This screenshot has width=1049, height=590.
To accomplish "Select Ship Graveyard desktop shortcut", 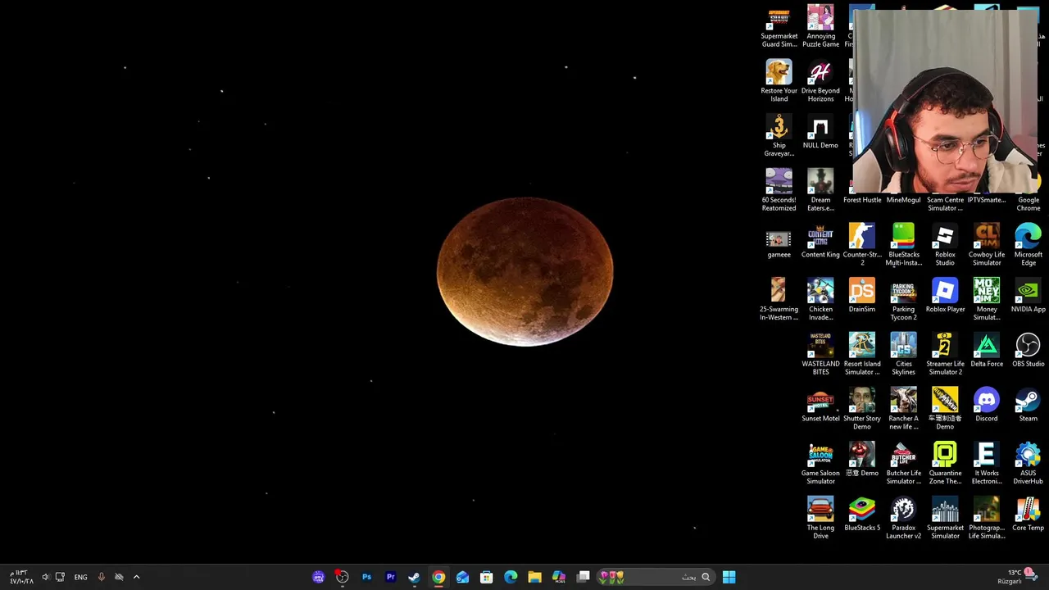I will (x=779, y=135).
